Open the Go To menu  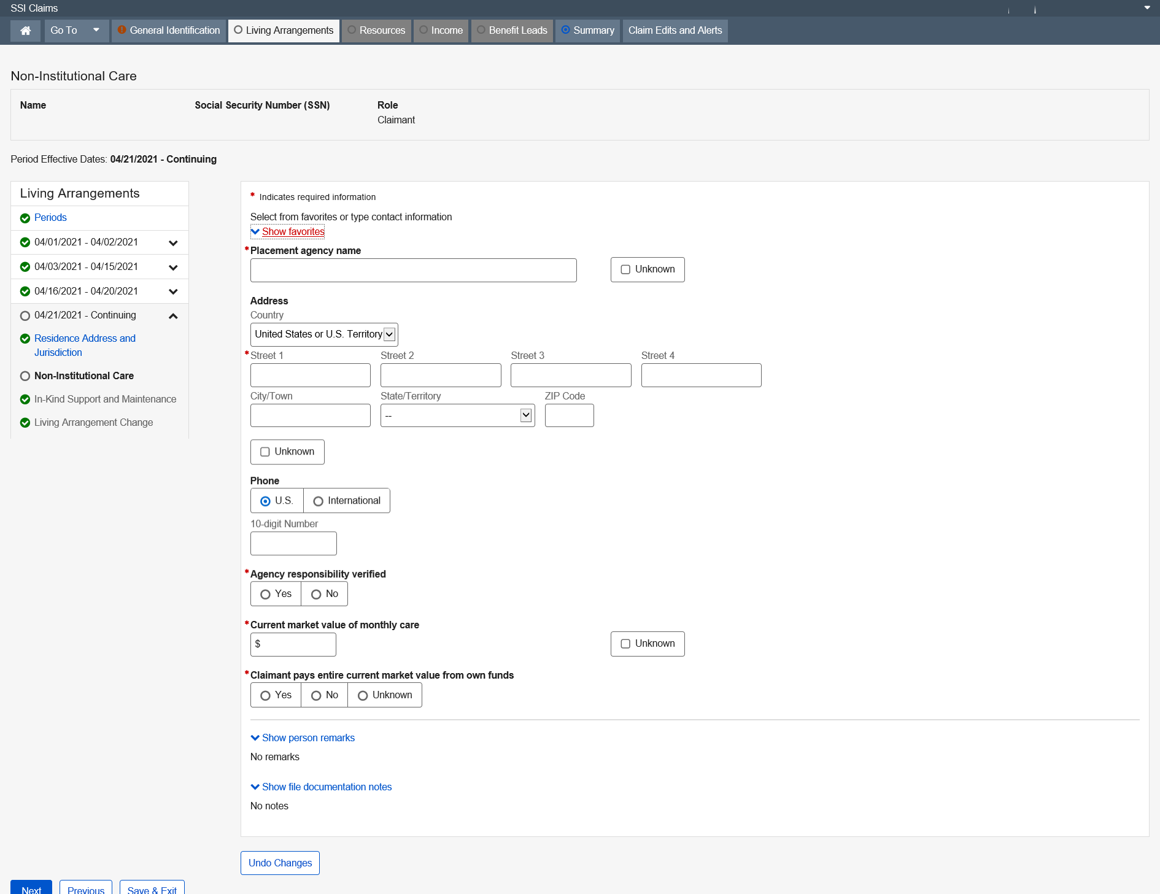pyautogui.click(x=76, y=31)
